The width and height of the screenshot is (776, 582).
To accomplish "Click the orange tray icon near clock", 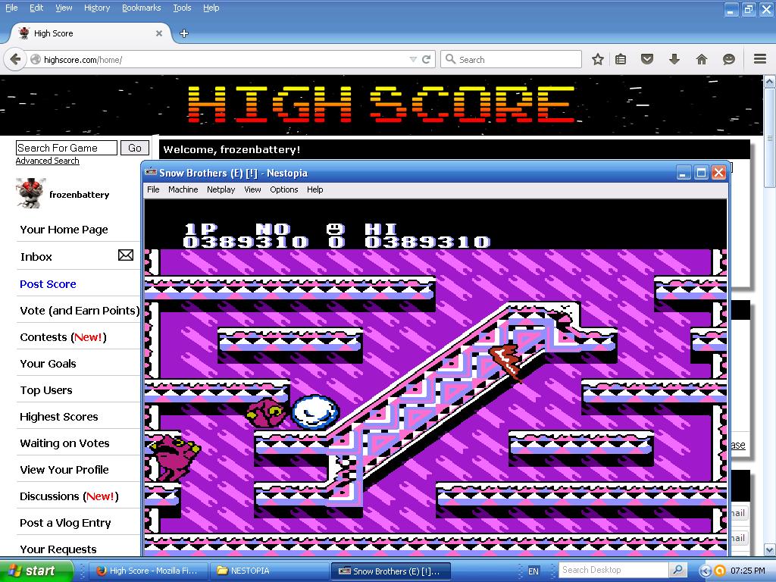I will click(720, 571).
